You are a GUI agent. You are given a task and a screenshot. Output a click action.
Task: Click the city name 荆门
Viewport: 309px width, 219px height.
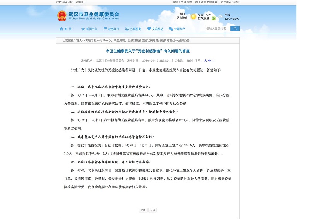(182, 14)
